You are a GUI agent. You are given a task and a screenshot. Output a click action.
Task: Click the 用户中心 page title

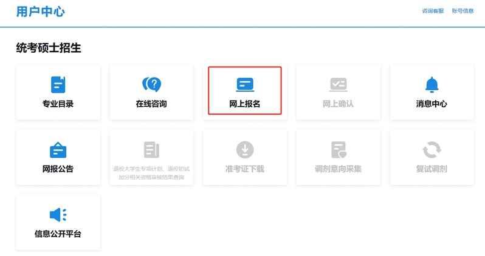(41, 12)
